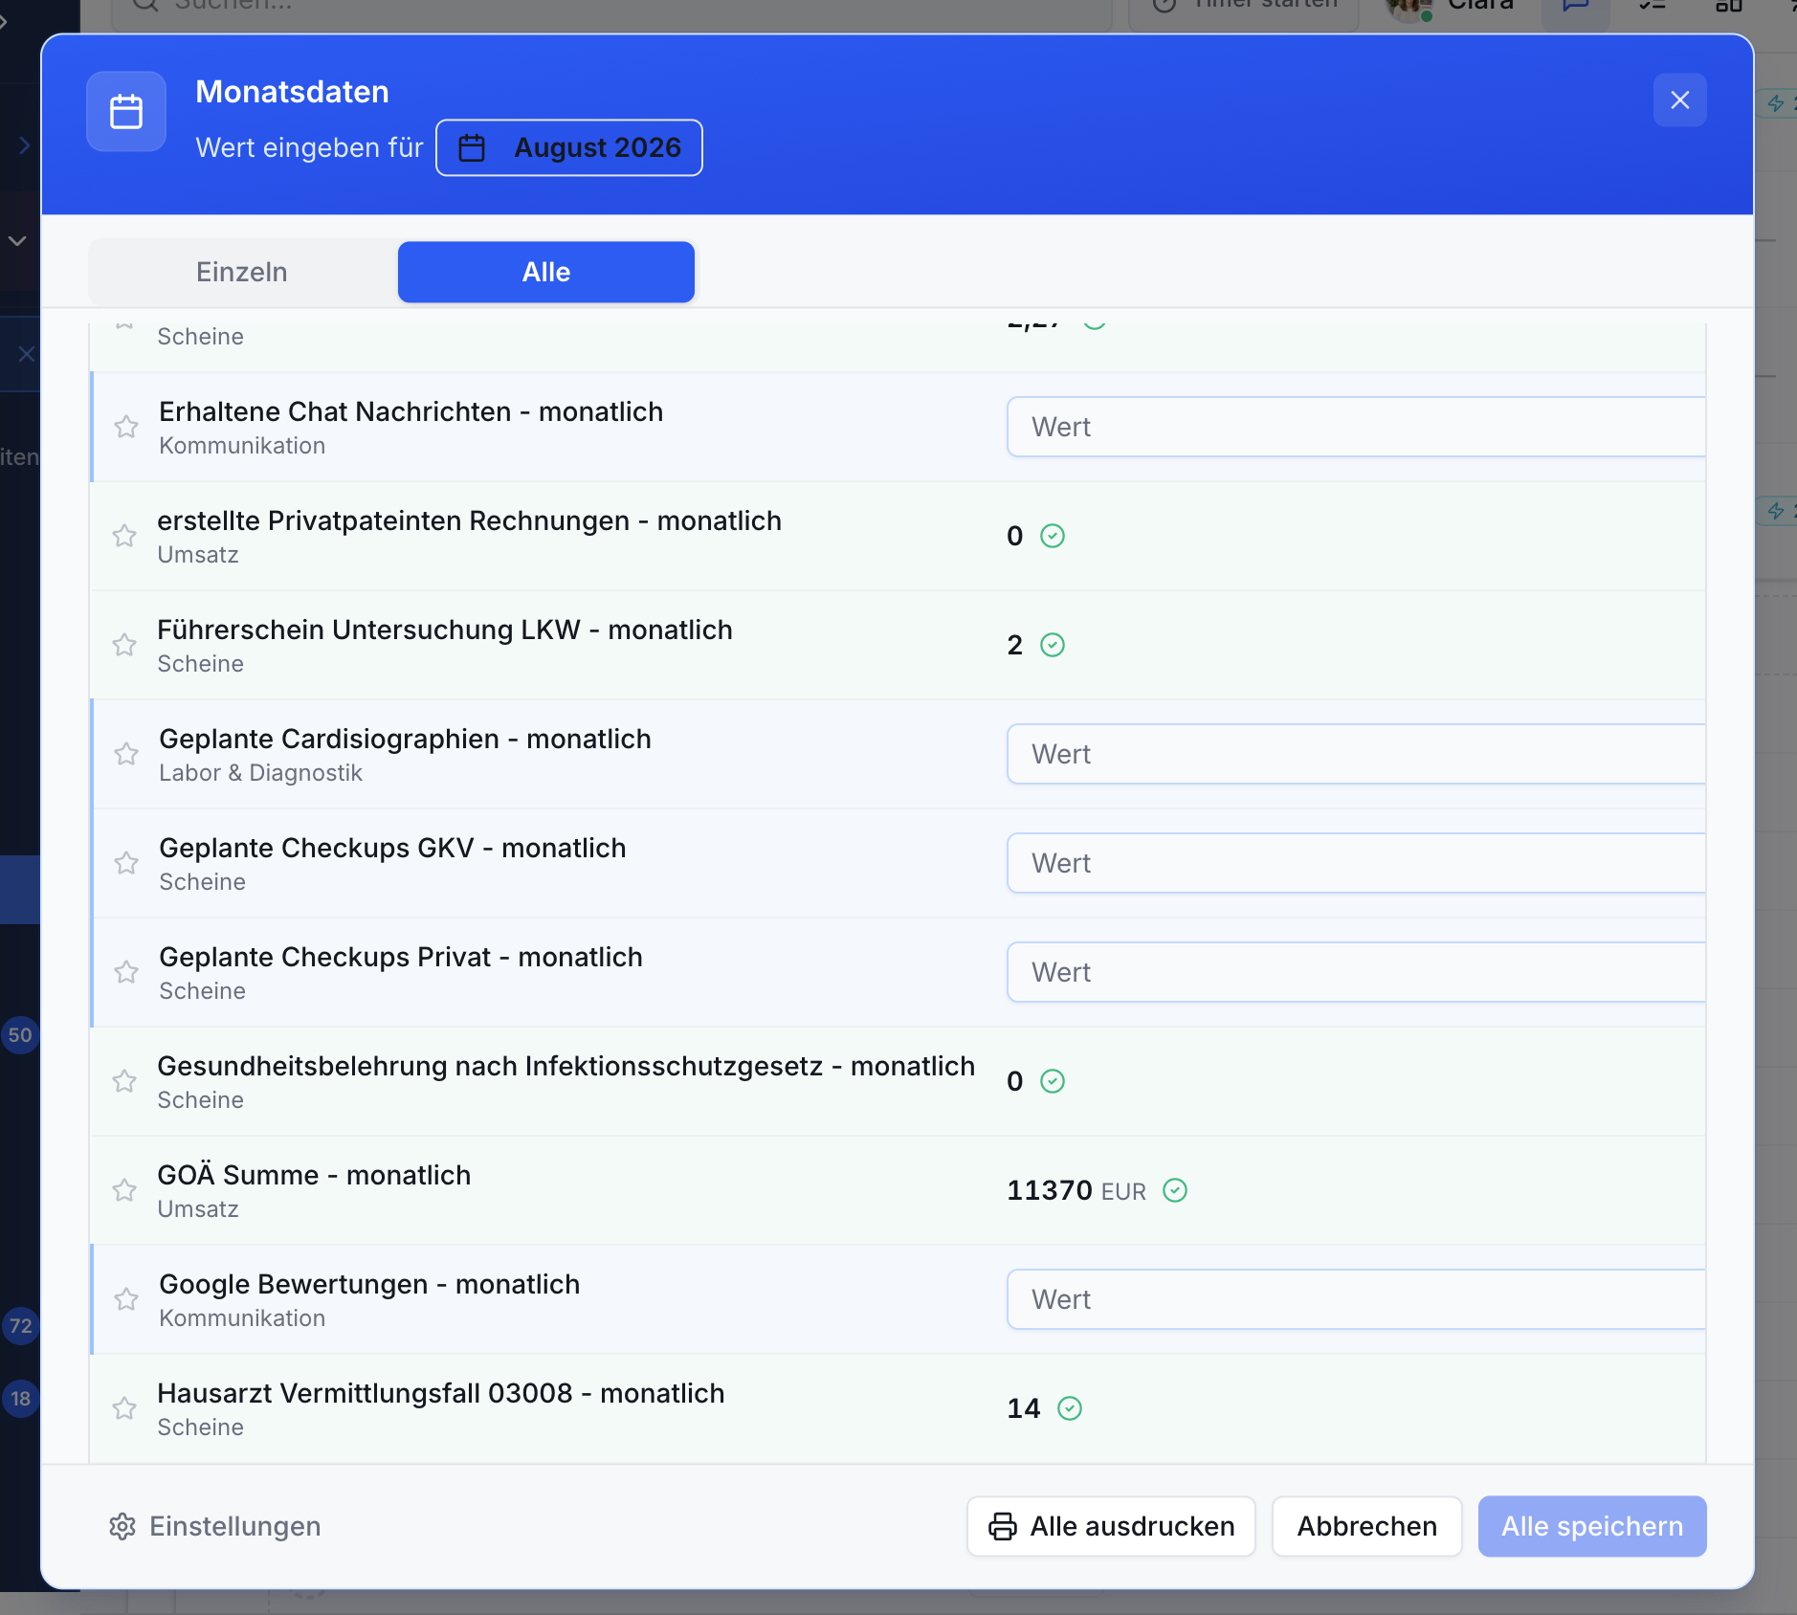This screenshot has height=1615, width=1797.
Task: Click Labor & Diagnostik category text
Action: click(x=260, y=773)
